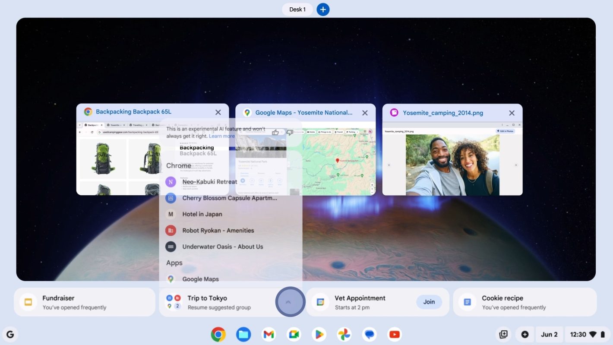This screenshot has width=613, height=345.
Task: Launch YouTube from the shelf
Action: point(394,334)
